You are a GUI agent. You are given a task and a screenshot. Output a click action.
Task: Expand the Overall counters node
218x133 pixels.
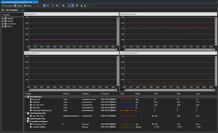coord(3,19)
